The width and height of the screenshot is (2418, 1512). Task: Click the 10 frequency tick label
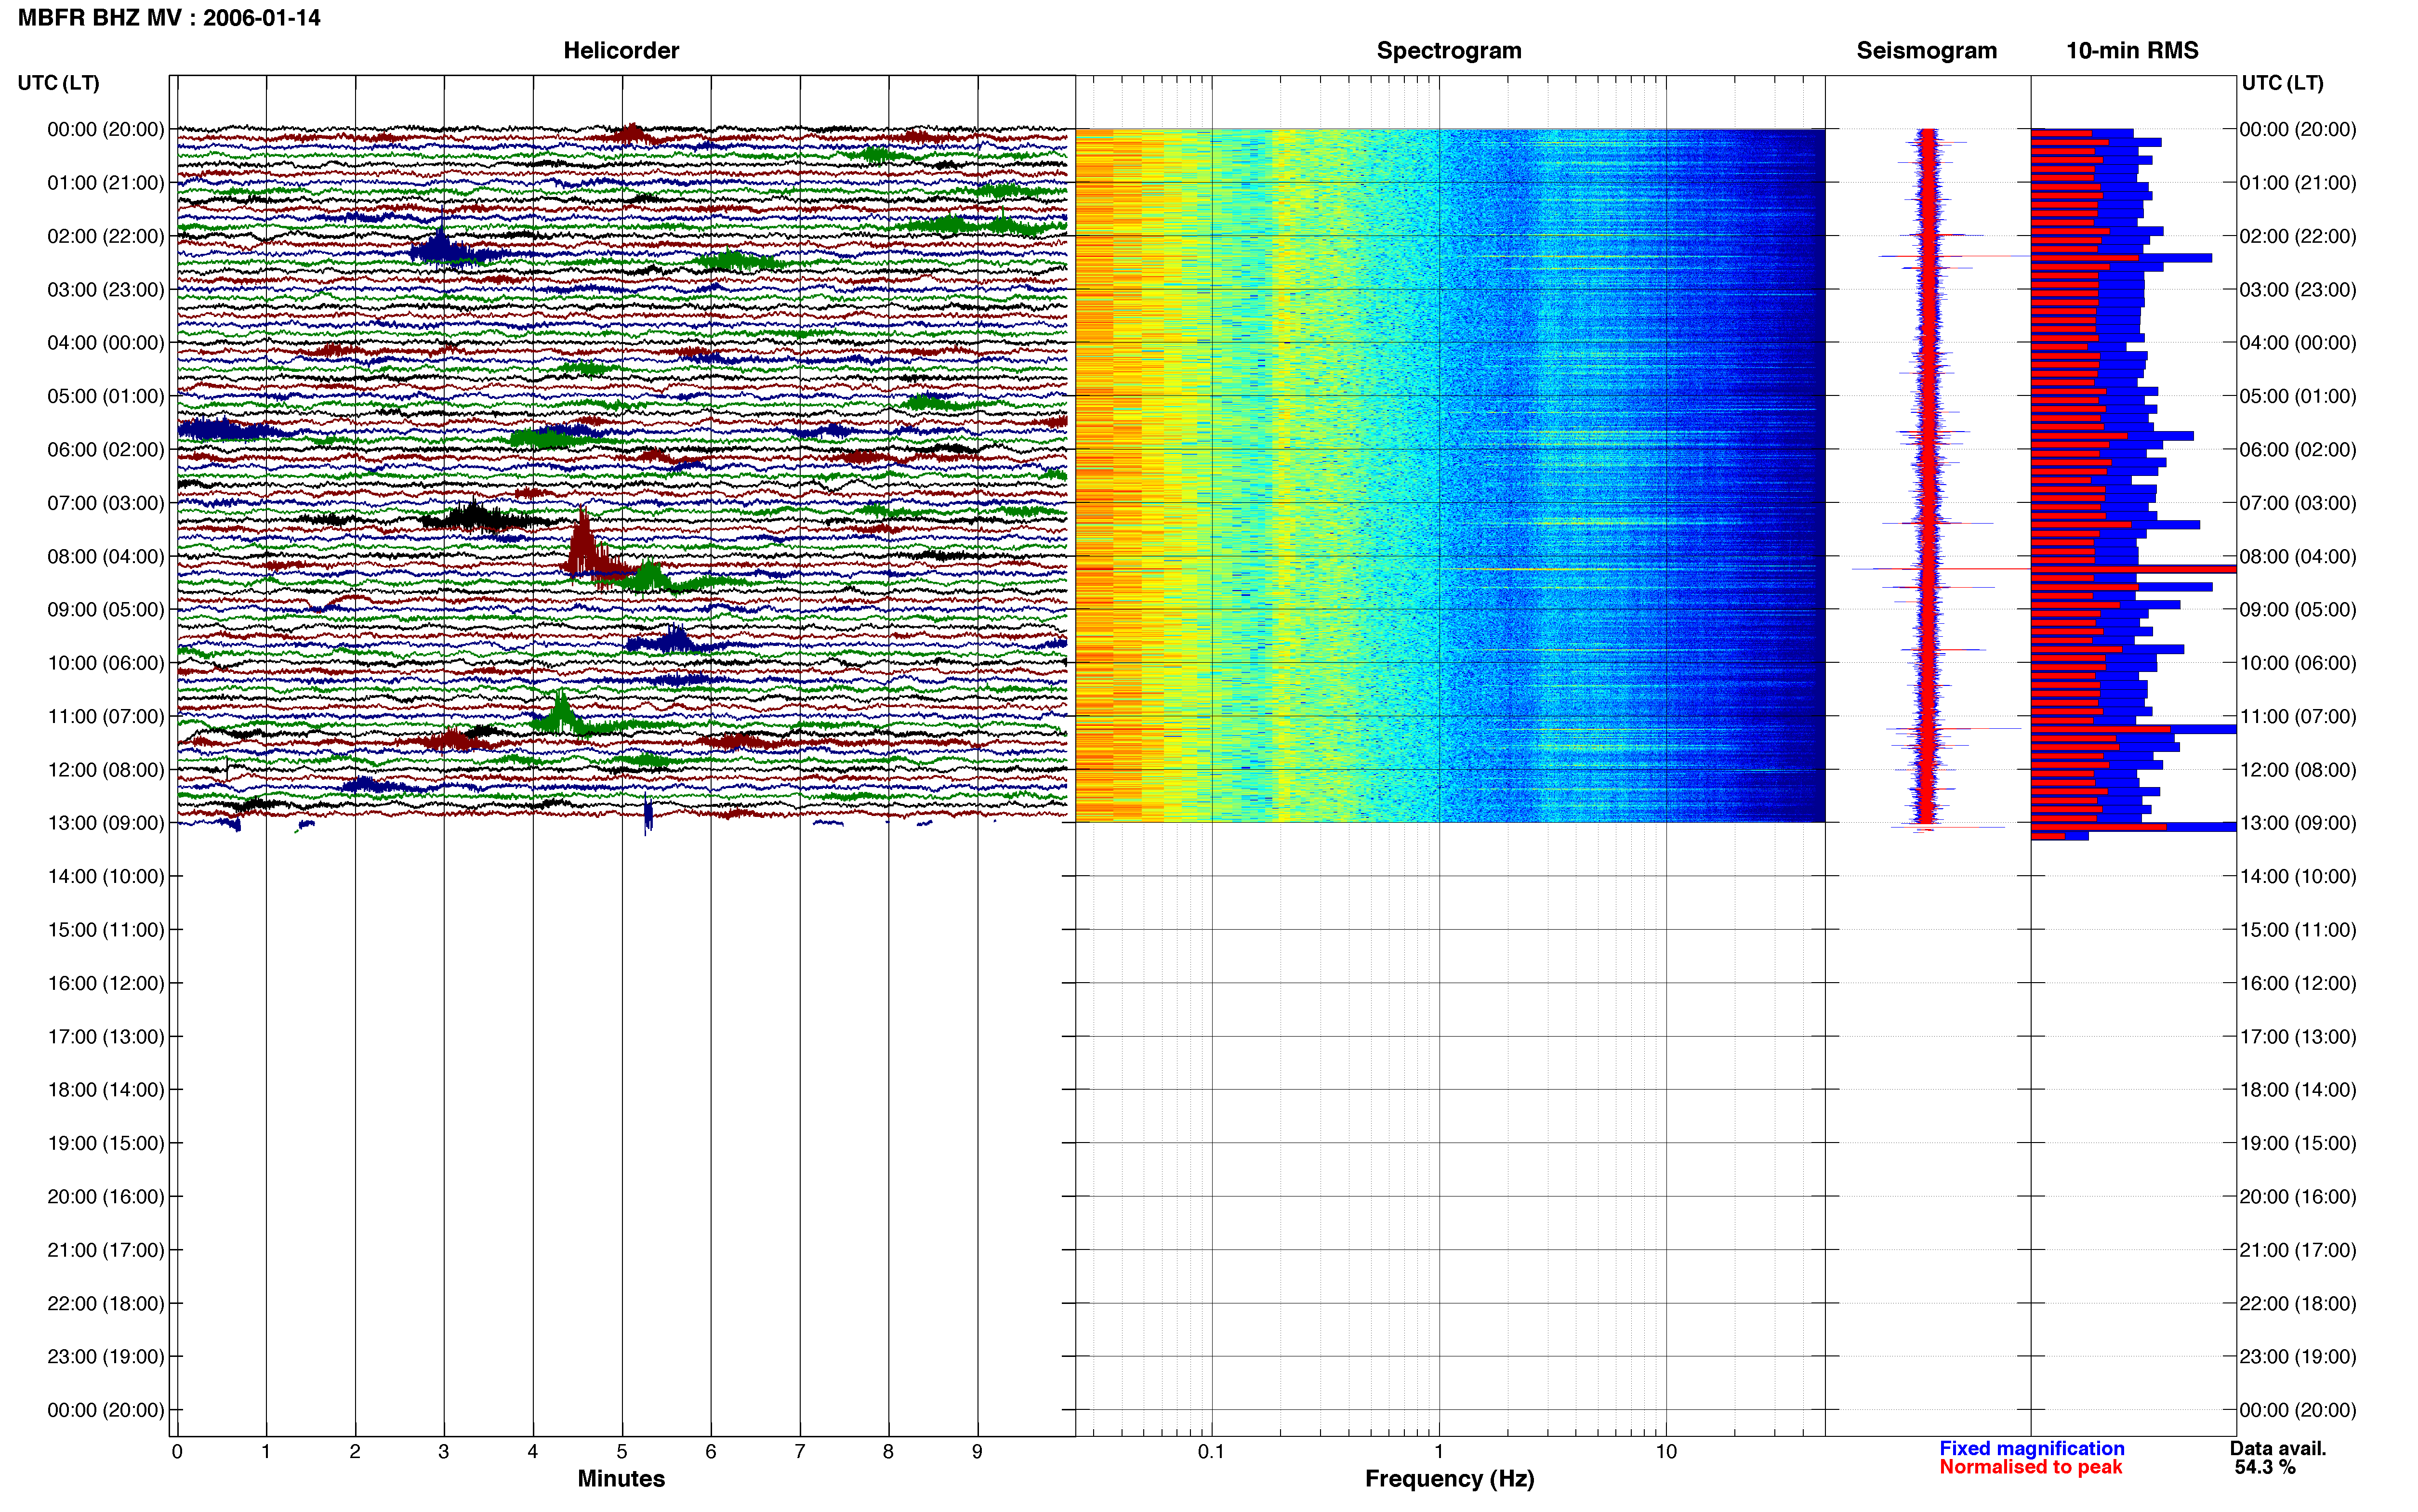pyautogui.click(x=1665, y=1451)
